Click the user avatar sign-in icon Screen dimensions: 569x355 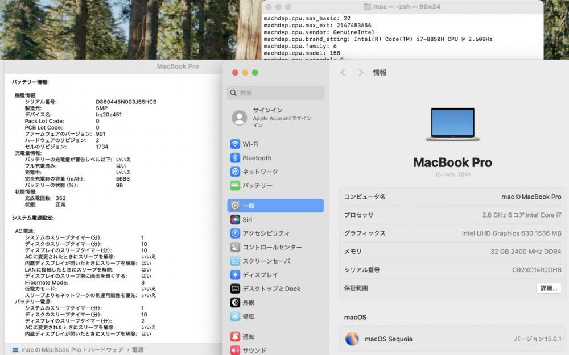tap(240, 118)
